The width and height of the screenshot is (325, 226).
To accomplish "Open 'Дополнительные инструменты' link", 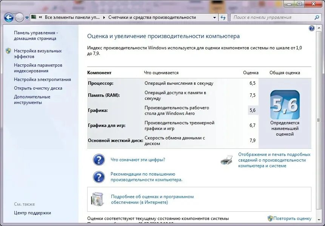I will 32,100.
